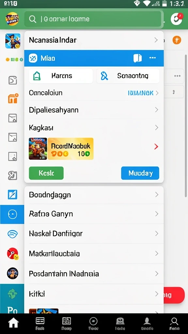This screenshot has height=334, width=188.
Task: Select the Sonaontng button
Action: click(128, 76)
